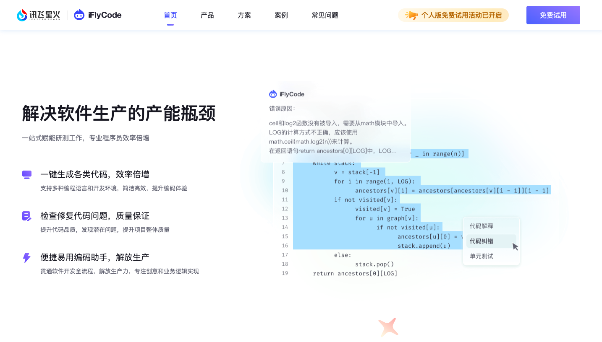
Task: Open the 首页 navigation tab
Action: point(170,15)
